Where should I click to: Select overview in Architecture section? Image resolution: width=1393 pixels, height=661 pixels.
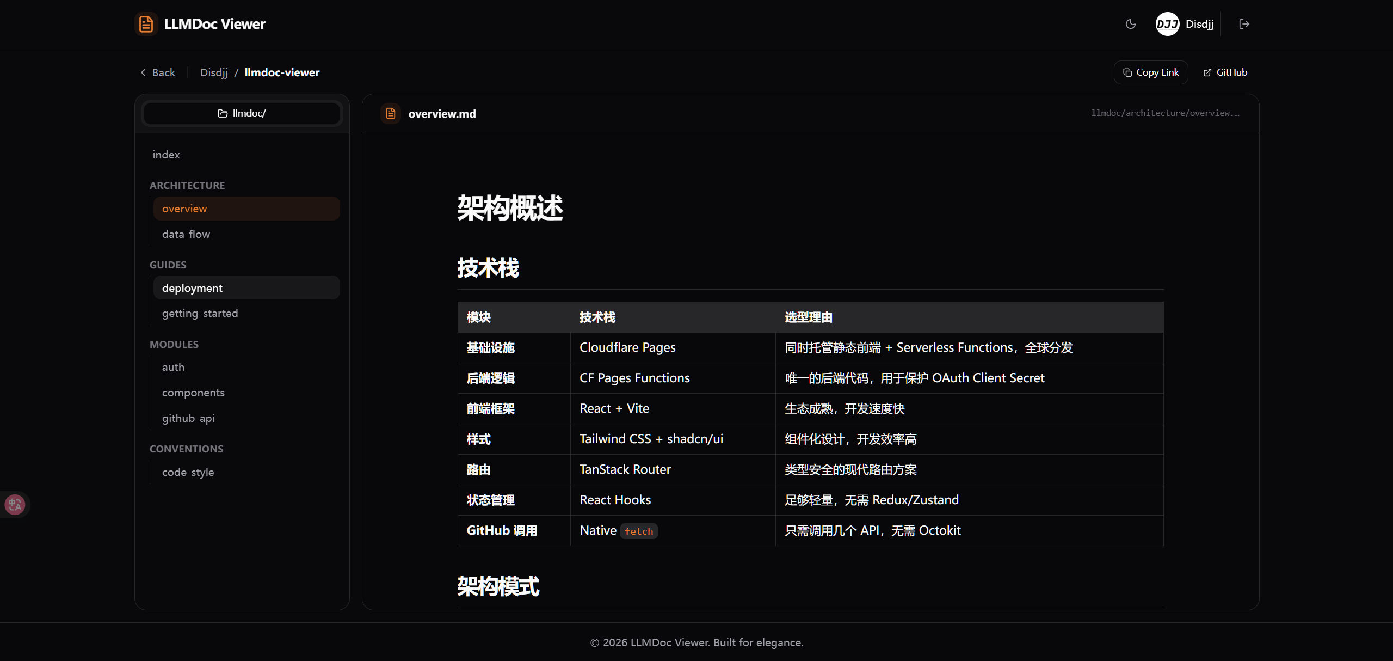pyautogui.click(x=184, y=209)
